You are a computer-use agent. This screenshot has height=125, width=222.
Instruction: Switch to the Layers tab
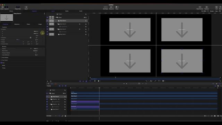tap(53, 11)
